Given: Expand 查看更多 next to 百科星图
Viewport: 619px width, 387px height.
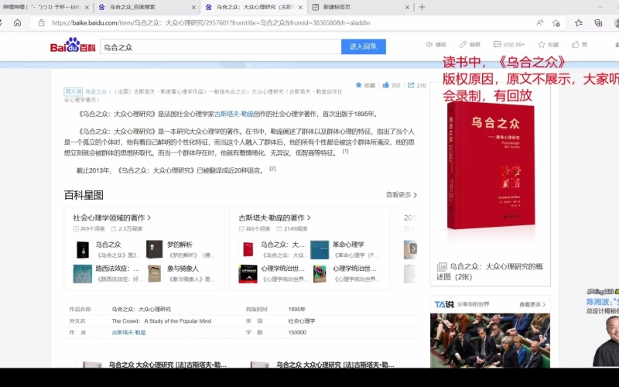Looking at the screenshot, I should coord(401,195).
